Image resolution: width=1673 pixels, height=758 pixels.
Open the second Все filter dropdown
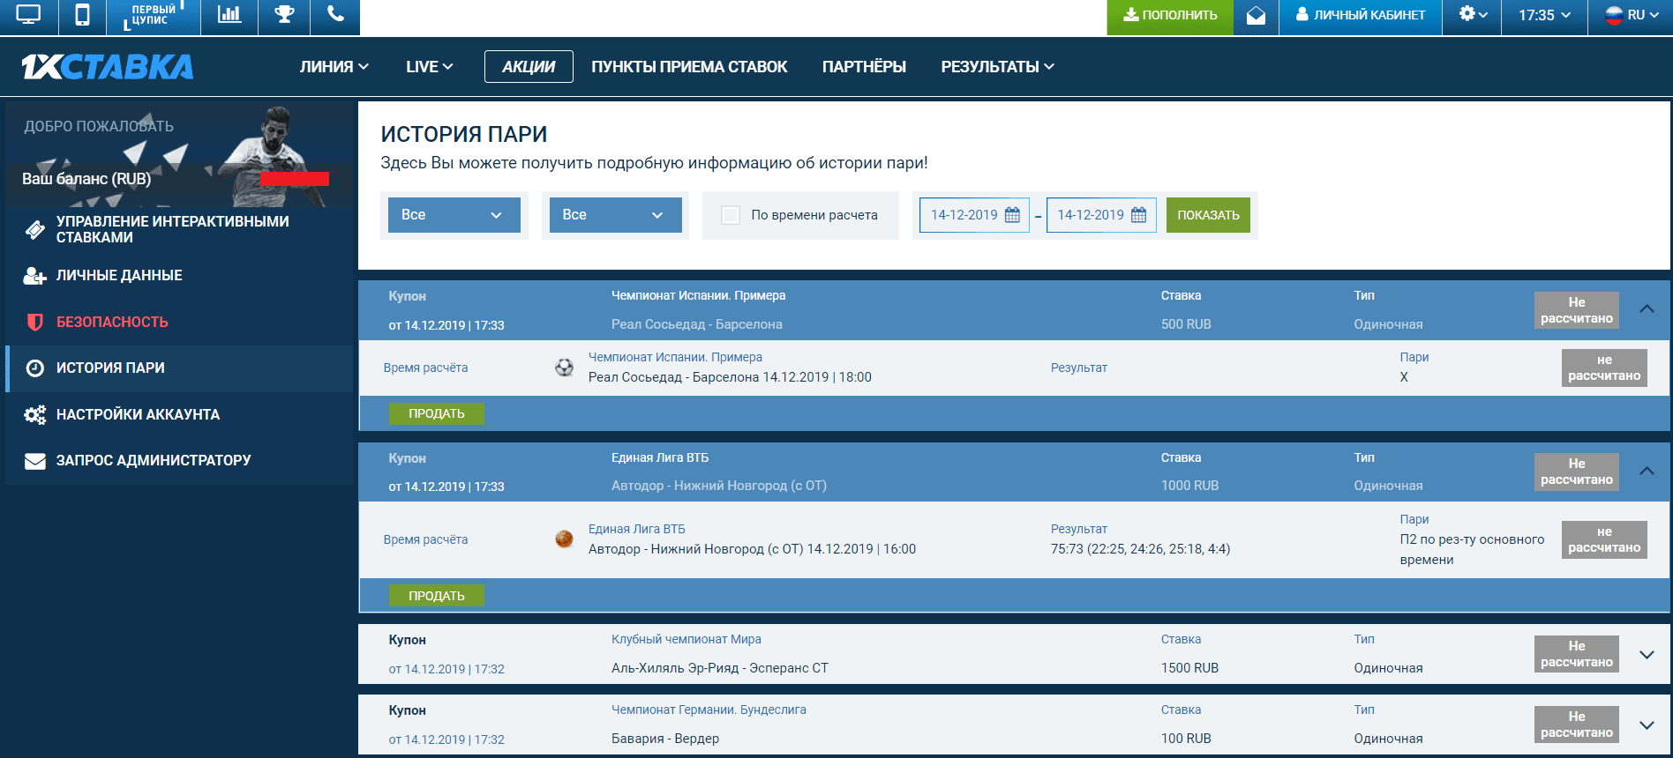pyautogui.click(x=616, y=215)
